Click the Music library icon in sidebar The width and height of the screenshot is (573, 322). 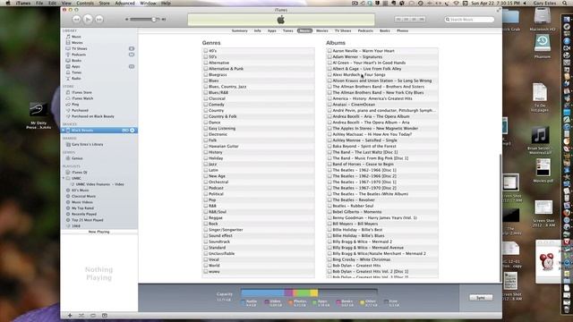[68, 37]
